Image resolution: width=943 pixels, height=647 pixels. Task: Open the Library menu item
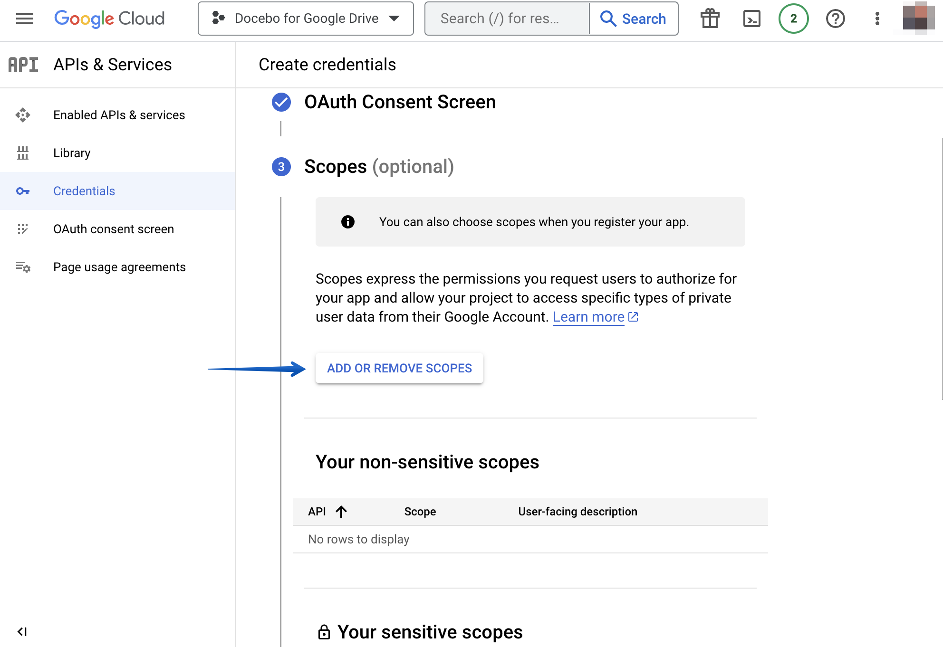(x=72, y=153)
